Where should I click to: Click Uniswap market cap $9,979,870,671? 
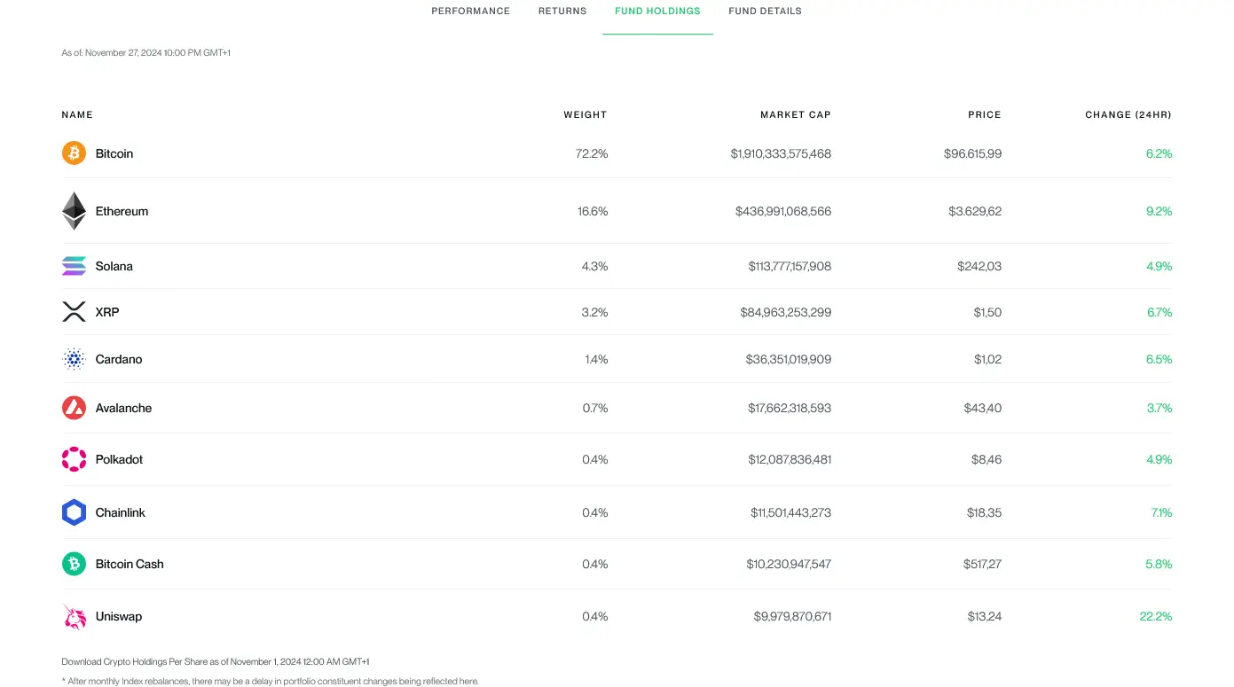coord(792,616)
